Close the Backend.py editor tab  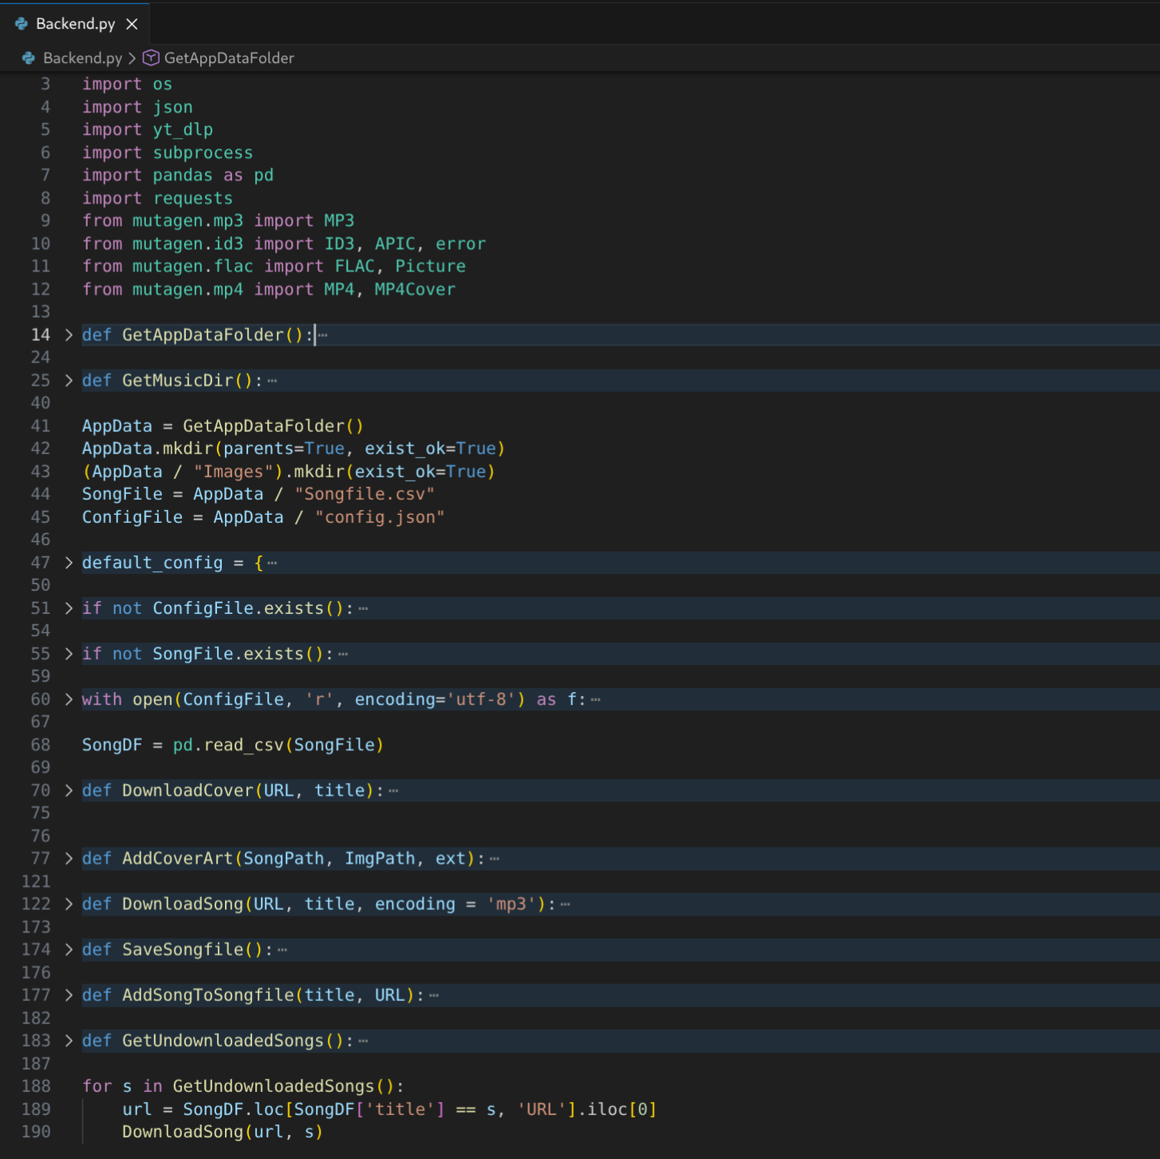click(x=132, y=24)
